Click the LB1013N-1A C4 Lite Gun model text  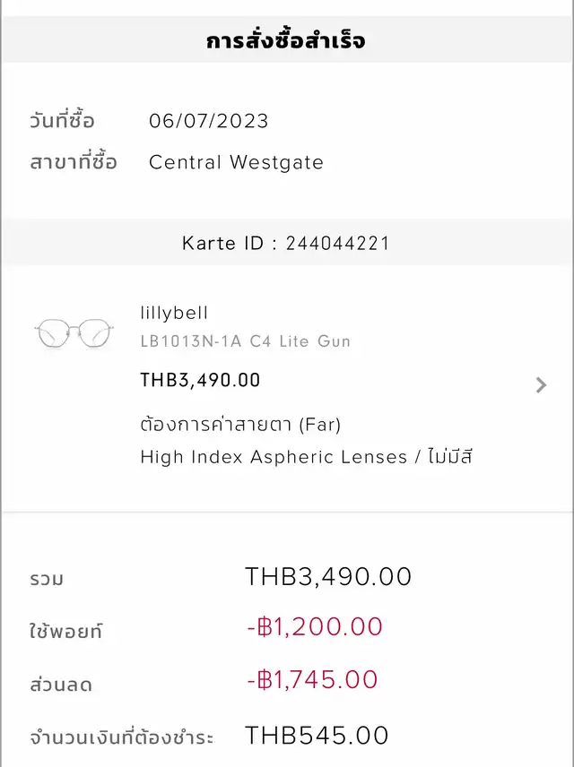pos(246,341)
